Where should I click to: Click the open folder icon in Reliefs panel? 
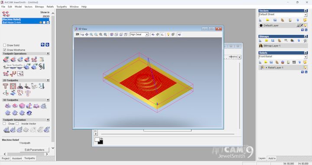click(266, 62)
